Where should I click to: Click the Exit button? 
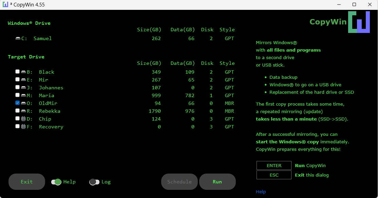coord(26,182)
